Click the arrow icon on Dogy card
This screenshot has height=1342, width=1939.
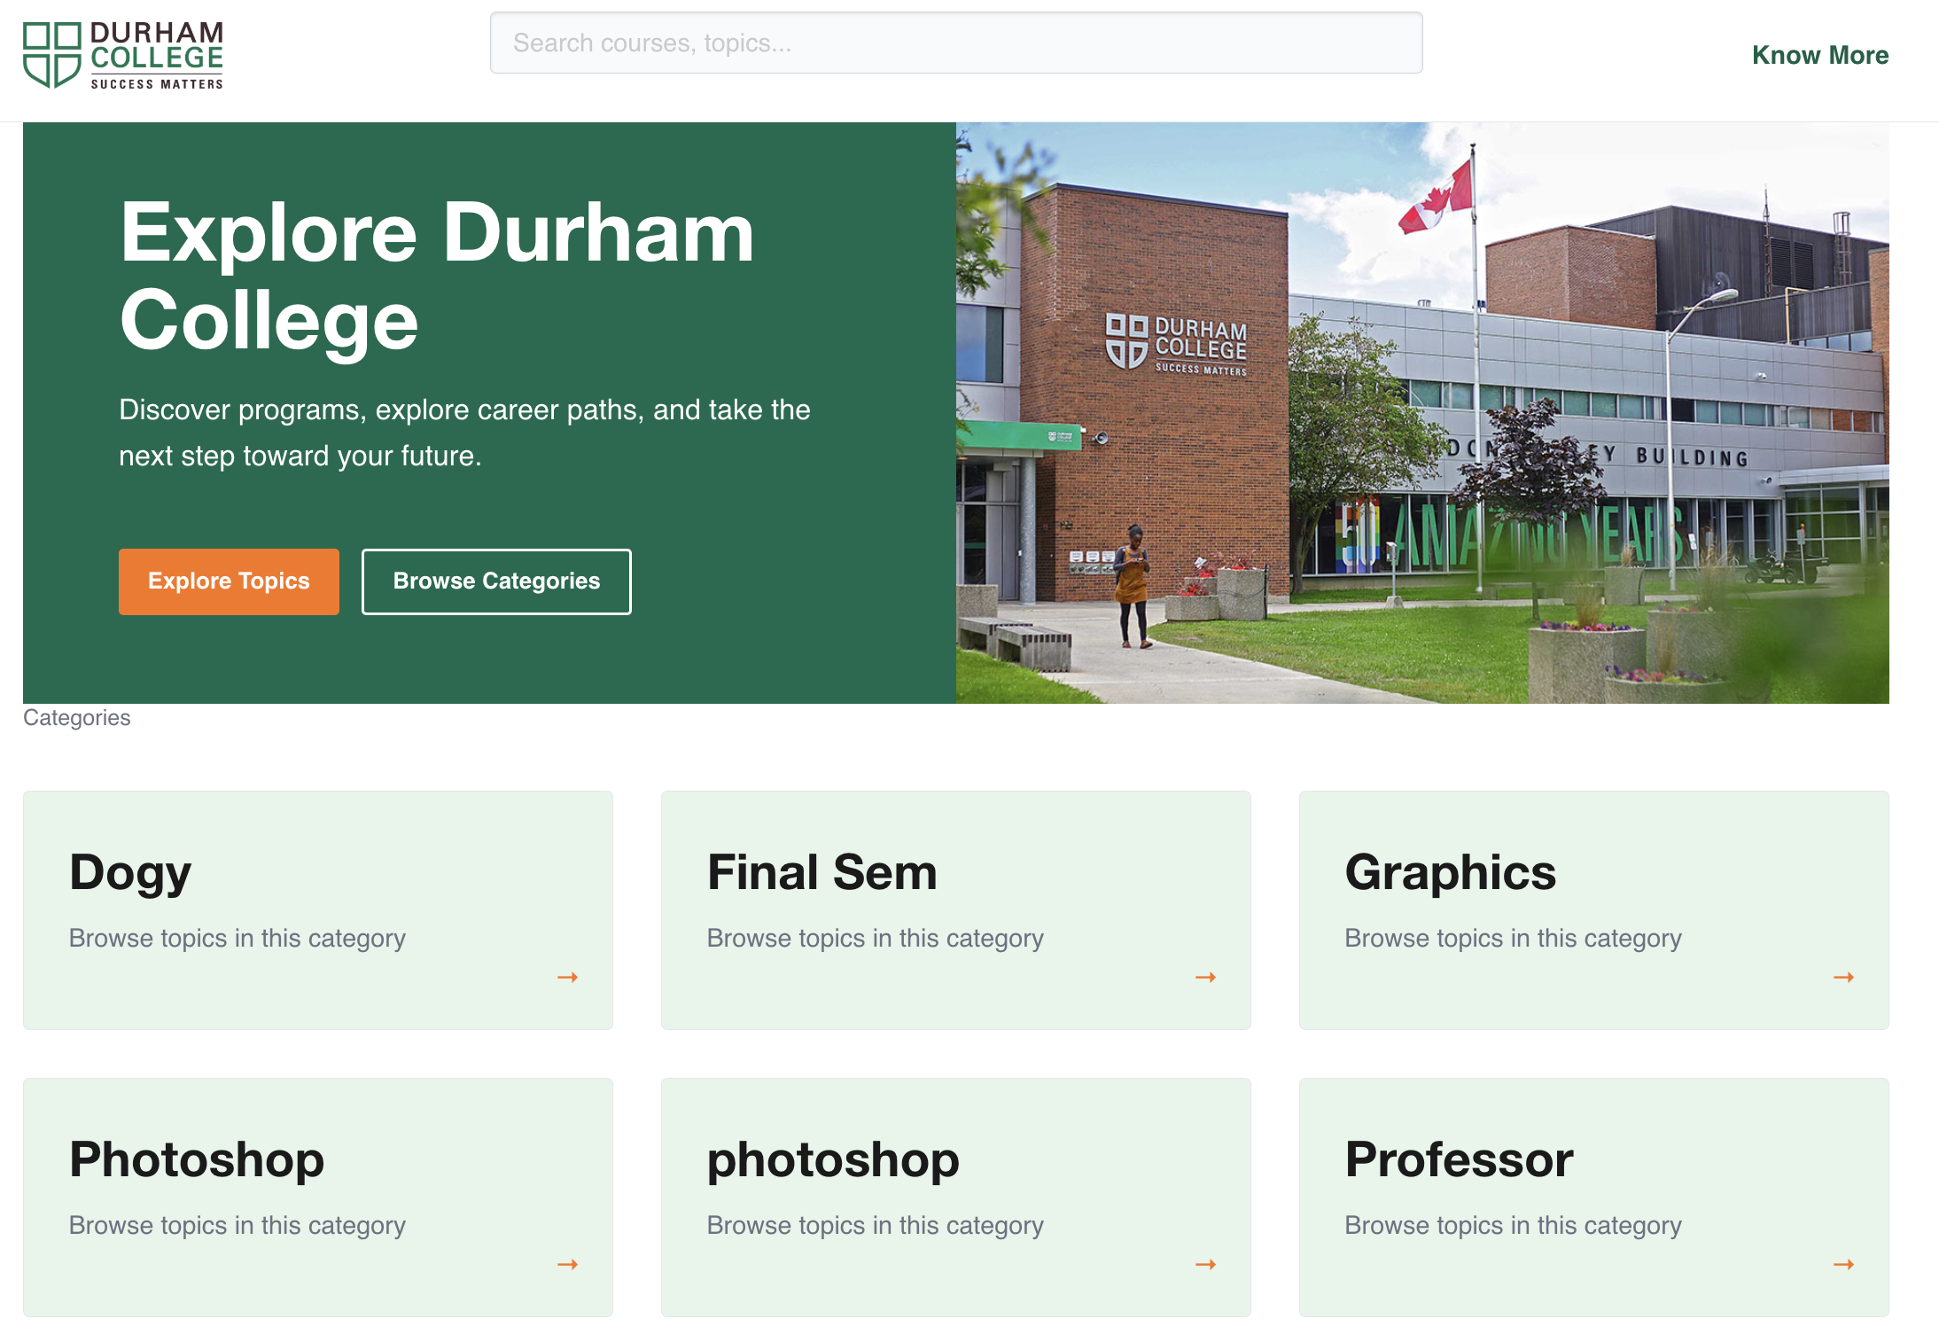point(567,977)
